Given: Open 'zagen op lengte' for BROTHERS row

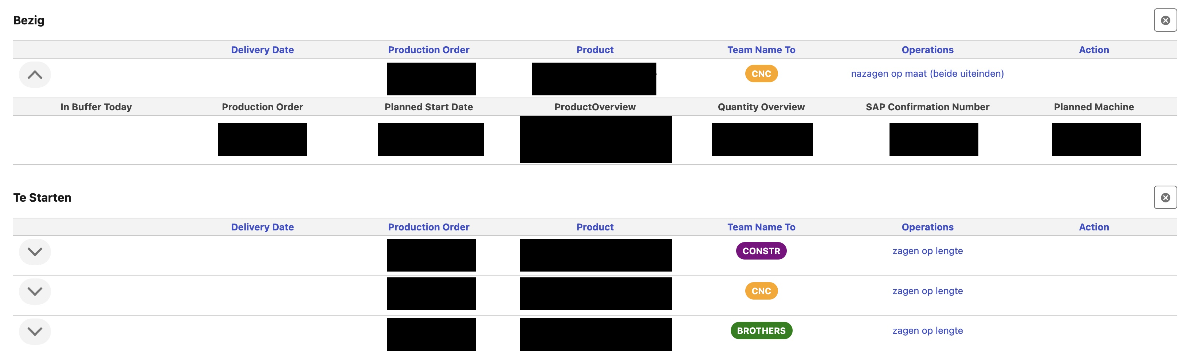Looking at the screenshot, I should (927, 331).
